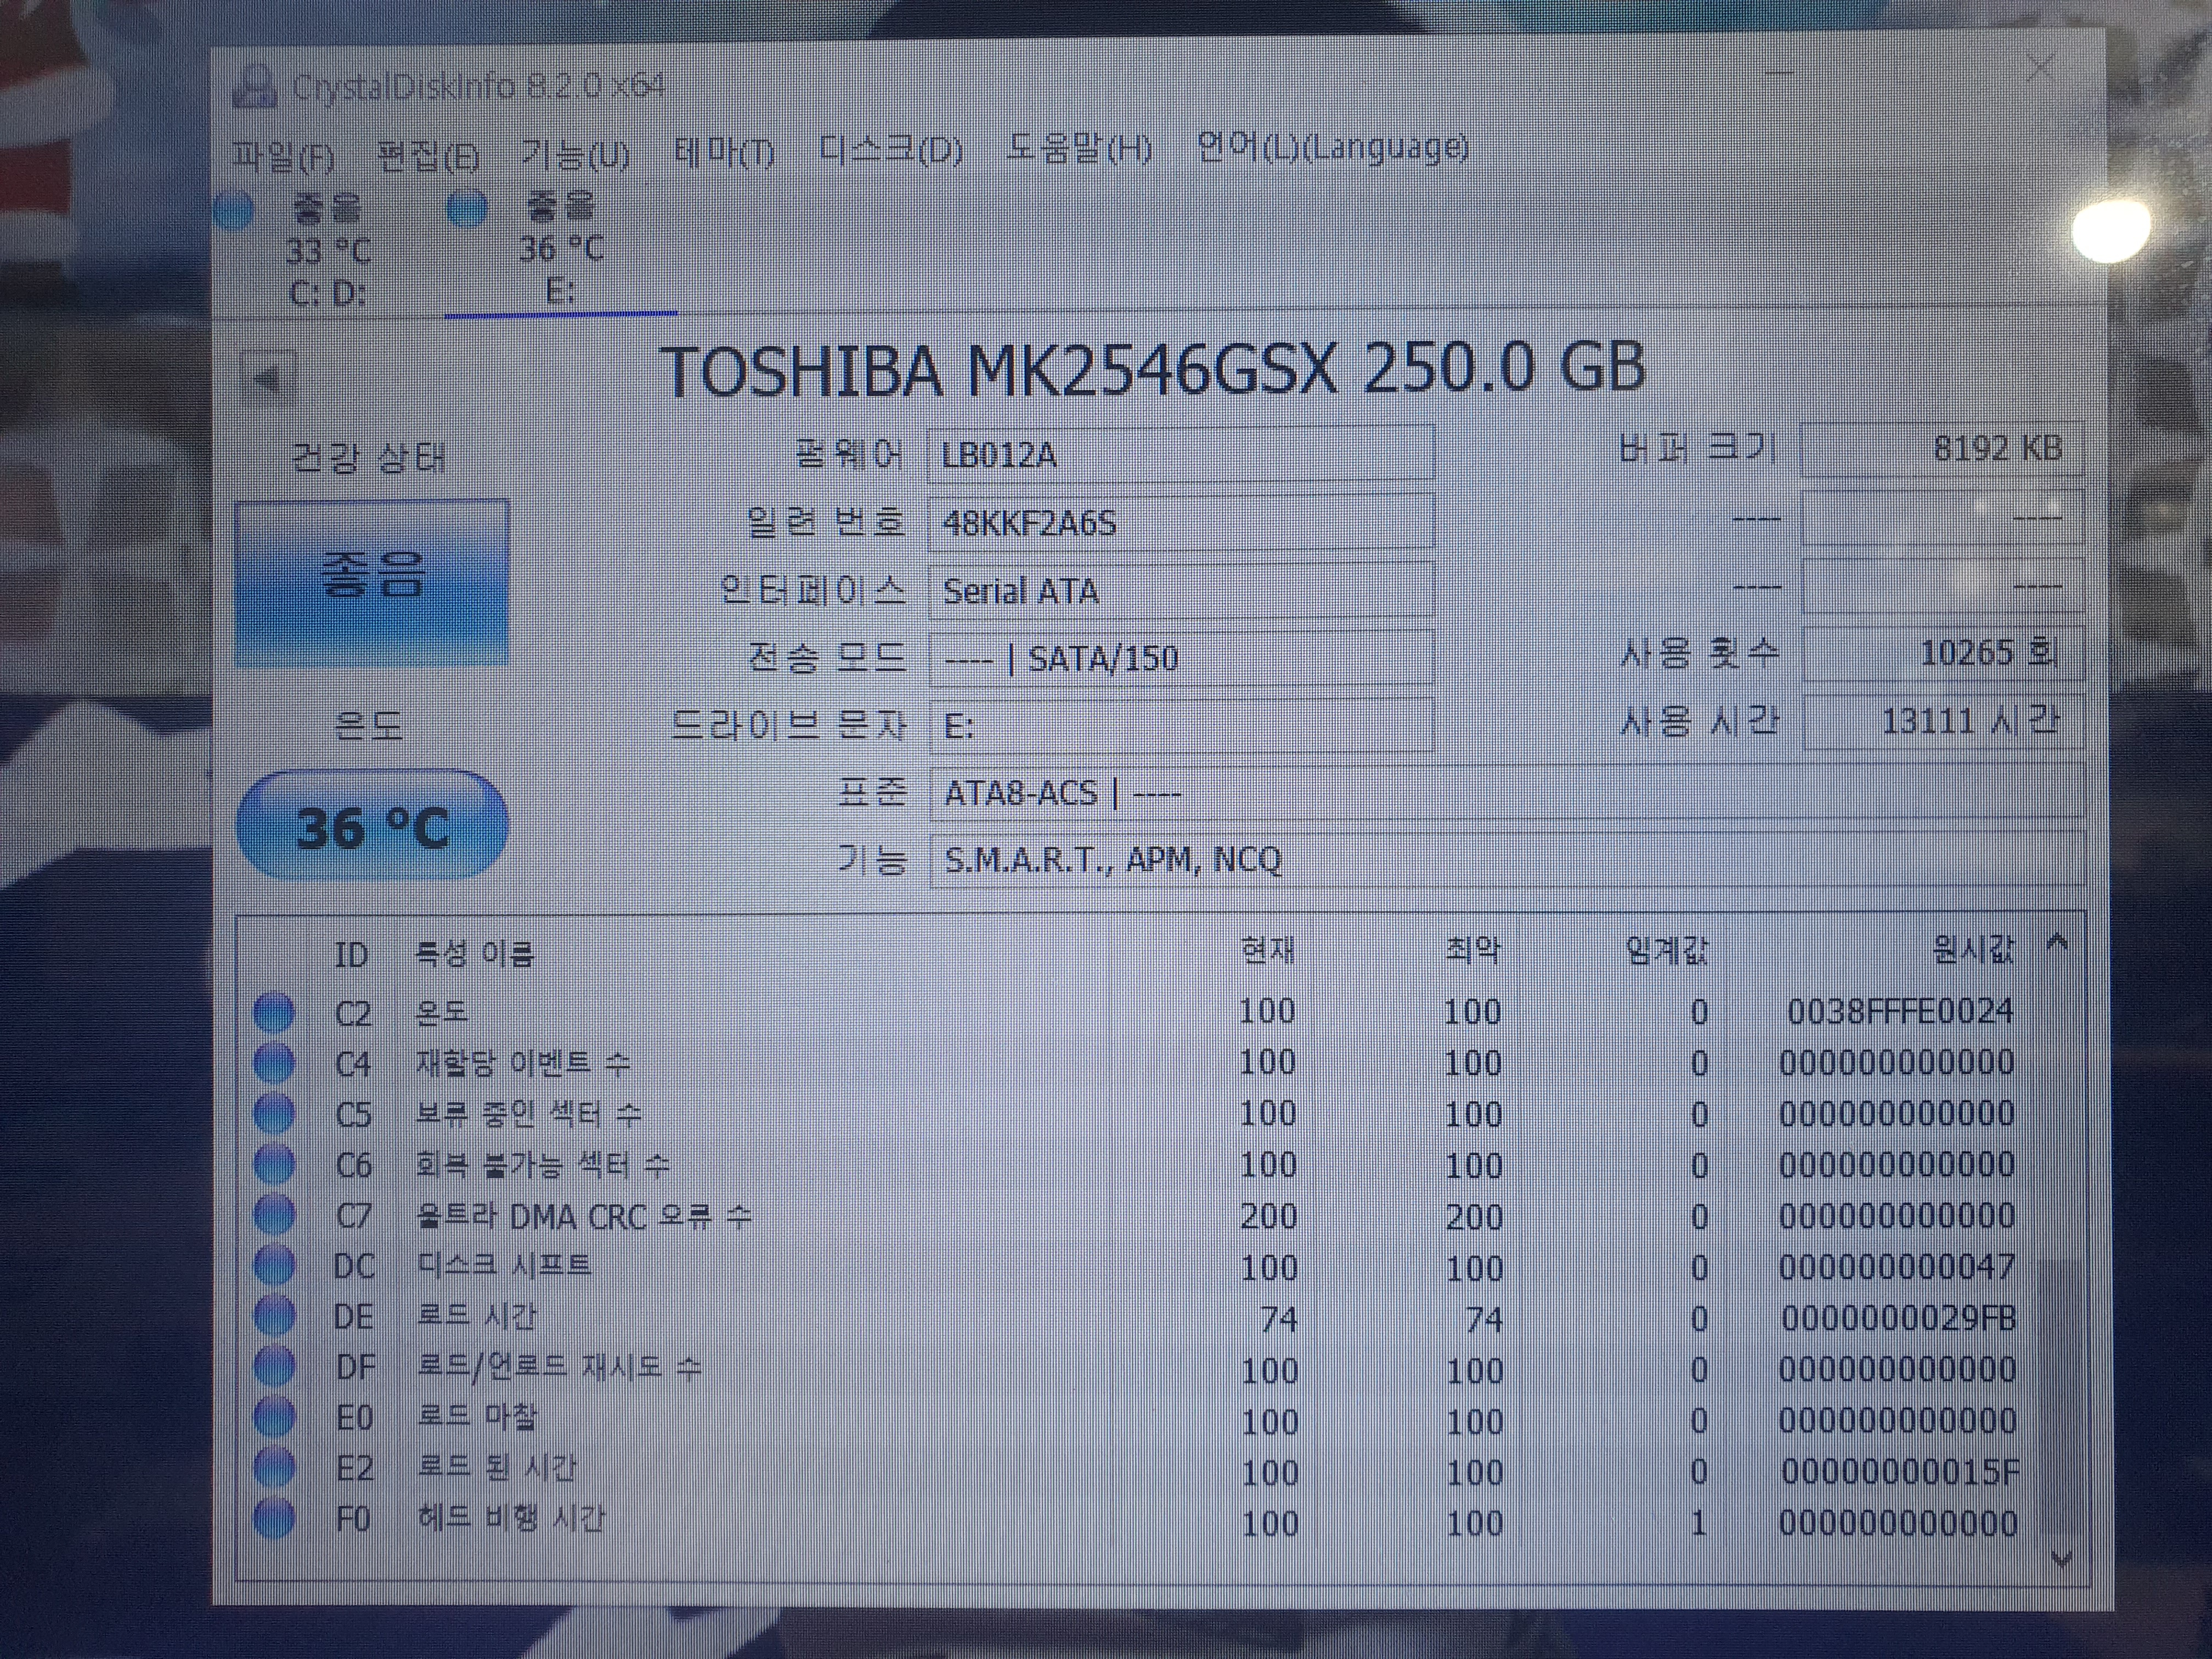Click status circle icon for C: D: disk
Screen dimensions: 2212x1659
click(235, 210)
